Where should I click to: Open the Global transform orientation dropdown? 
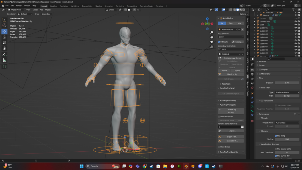coord(111,10)
